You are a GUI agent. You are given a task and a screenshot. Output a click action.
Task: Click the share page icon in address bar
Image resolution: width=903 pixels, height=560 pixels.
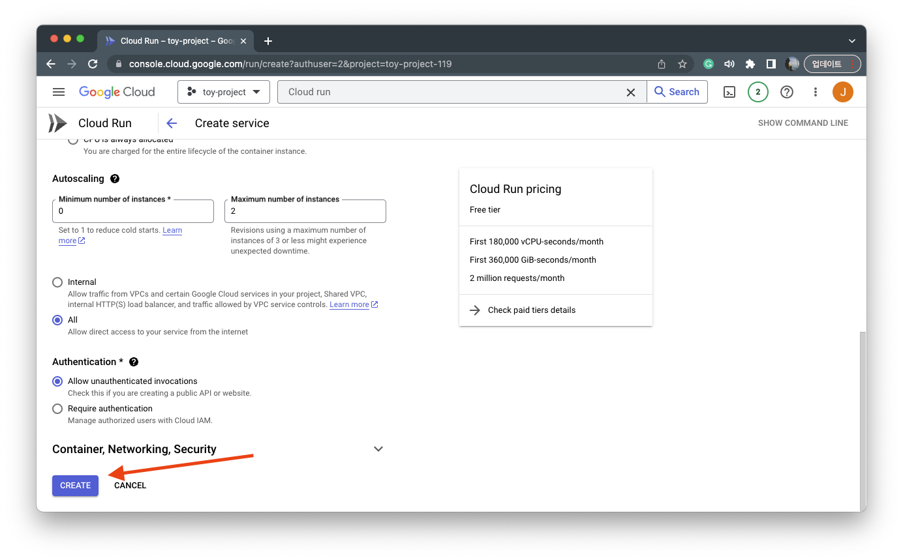[662, 64]
